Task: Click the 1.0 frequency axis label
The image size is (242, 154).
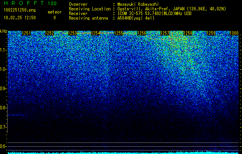Action: pos(3,69)
